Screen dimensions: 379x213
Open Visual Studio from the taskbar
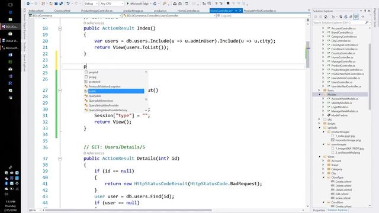point(10,26)
